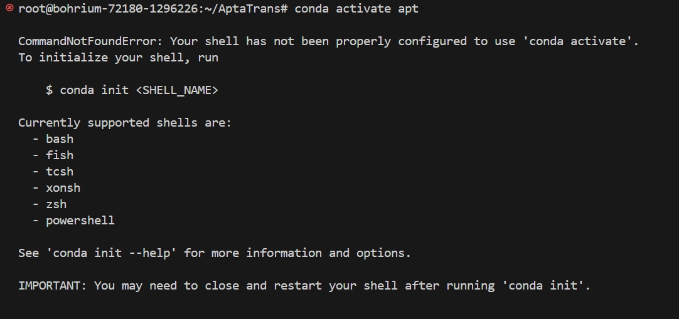679x319 pixels.
Task: Click the 'powershell' shell list entry
Action: (x=80, y=221)
